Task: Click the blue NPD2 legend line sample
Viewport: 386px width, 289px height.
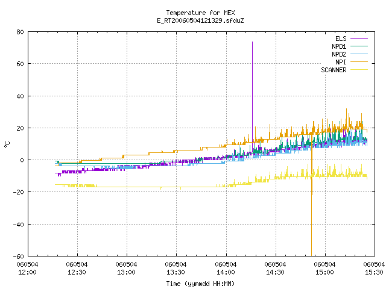Action: 359,54
